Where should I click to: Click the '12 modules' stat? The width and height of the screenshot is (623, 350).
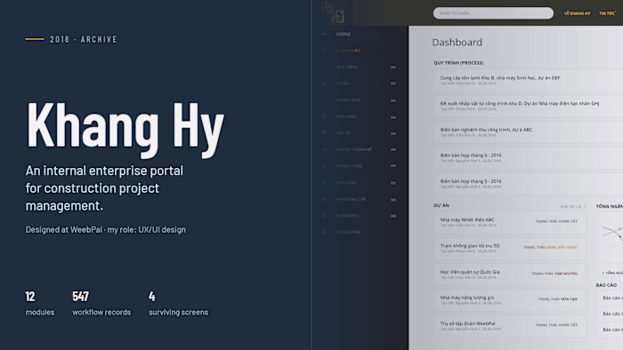40,304
